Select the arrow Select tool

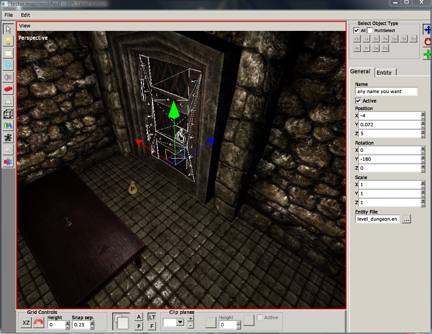click(x=8, y=30)
